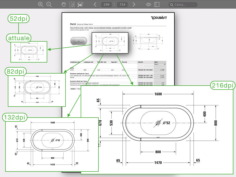Click the zoom in magnifier icon

(x=40, y=4)
